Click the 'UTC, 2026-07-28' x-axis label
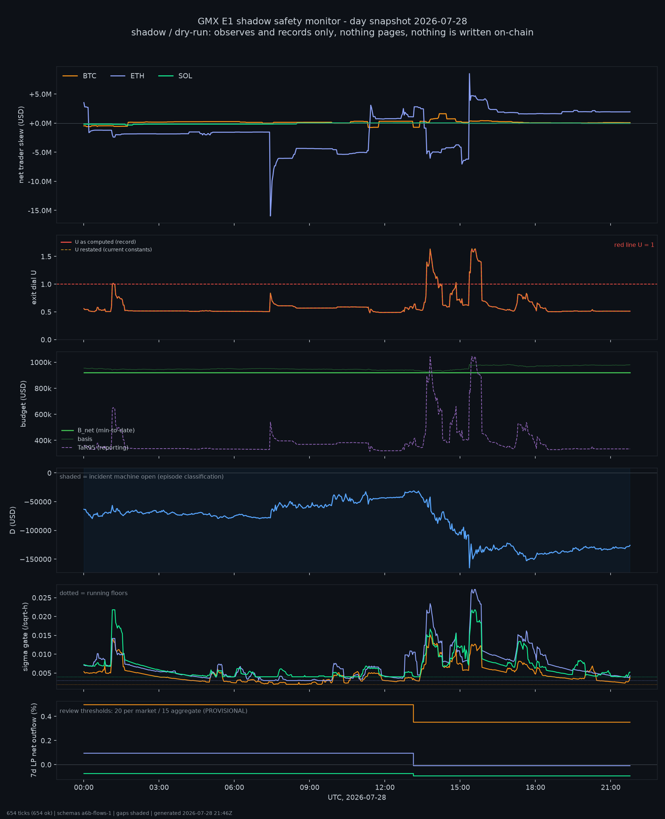Screen dimensions: 665x819 [357, 797]
